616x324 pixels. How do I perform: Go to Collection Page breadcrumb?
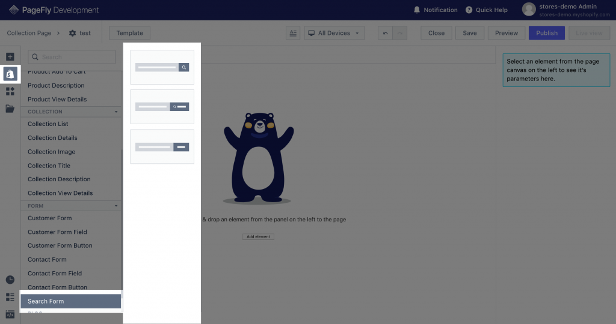click(x=29, y=34)
